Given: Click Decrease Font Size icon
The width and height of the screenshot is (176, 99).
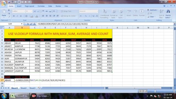Looking at the screenshot, I should click(38, 11).
